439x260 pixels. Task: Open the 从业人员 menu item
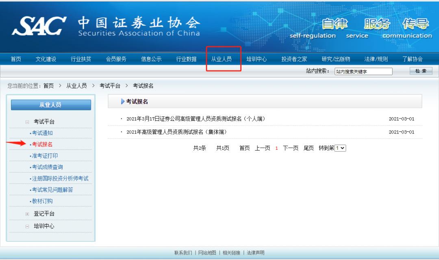[x=223, y=58]
